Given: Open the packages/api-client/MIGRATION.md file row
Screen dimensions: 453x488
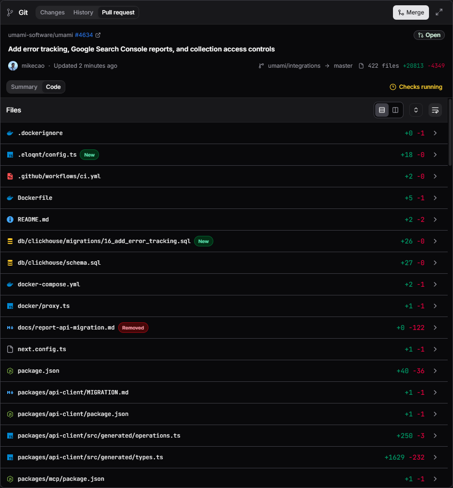Looking at the screenshot, I should click(224, 392).
